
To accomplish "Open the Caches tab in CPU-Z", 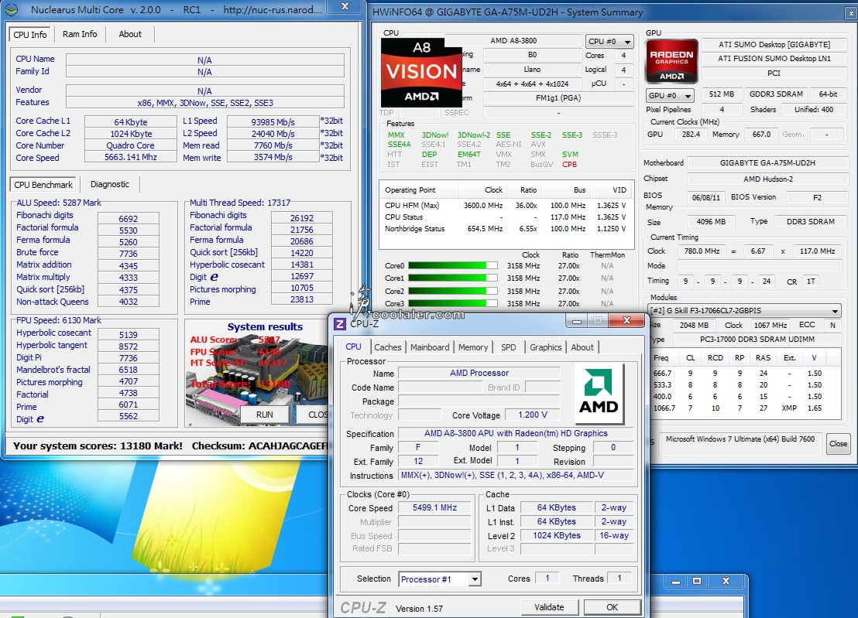I will click(388, 347).
